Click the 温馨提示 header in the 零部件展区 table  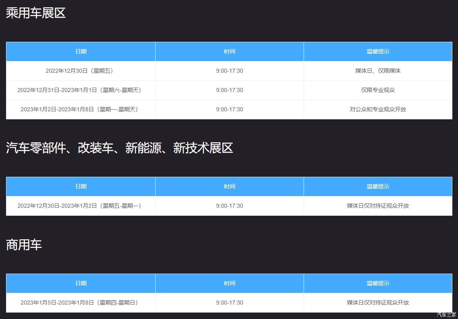click(x=378, y=186)
